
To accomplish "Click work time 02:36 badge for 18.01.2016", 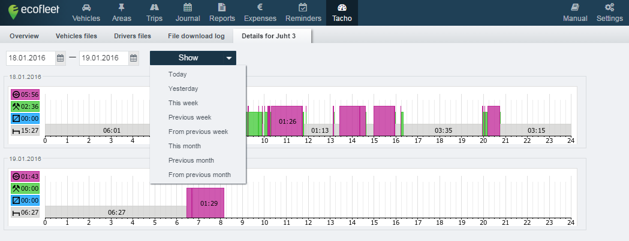I will point(25,106).
